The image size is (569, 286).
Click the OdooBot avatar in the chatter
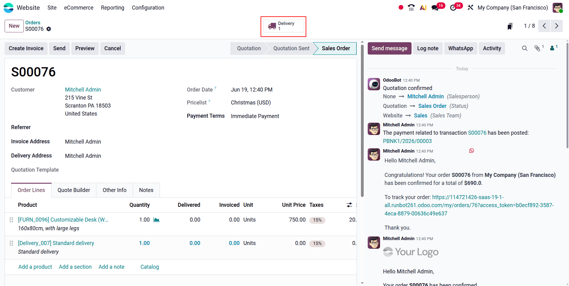coord(374,84)
